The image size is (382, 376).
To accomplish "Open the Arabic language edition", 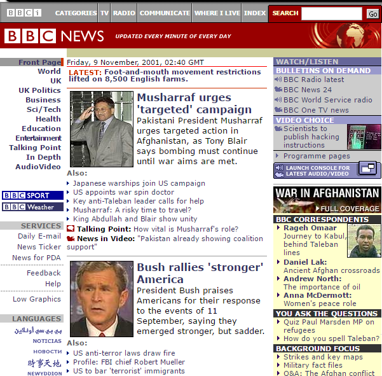I will click(x=38, y=330).
